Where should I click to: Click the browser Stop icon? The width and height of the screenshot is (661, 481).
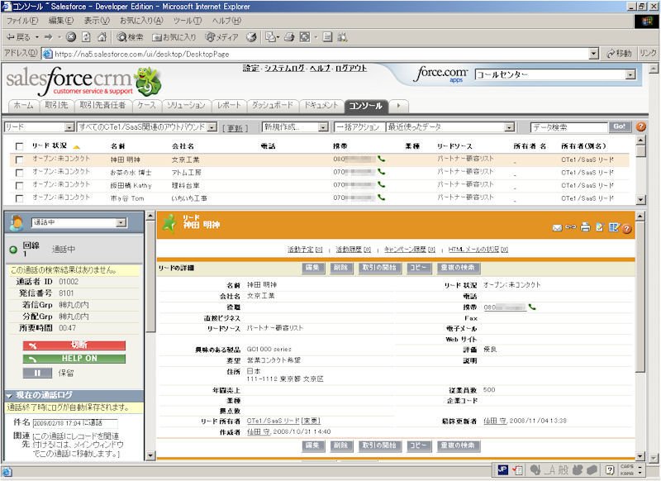coord(71,37)
